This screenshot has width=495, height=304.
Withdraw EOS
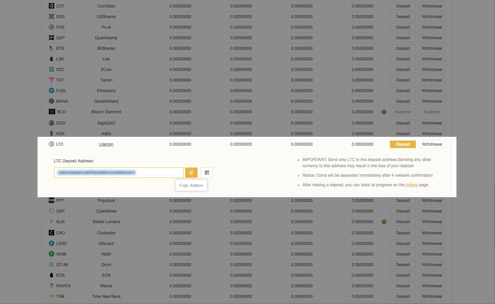click(x=432, y=275)
